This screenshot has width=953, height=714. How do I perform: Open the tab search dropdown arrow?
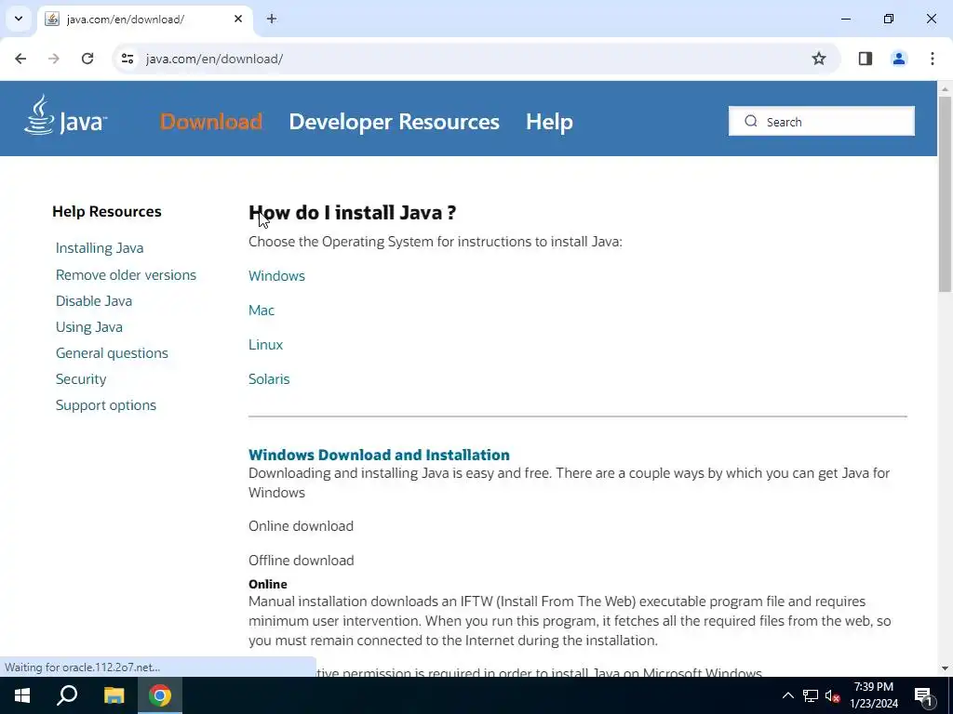pyautogui.click(x=19, y=19)
